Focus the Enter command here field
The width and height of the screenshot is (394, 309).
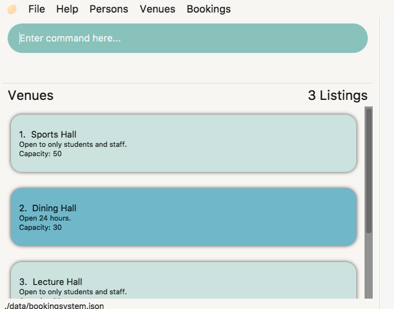pyautogui.click(x=188, y=38)
